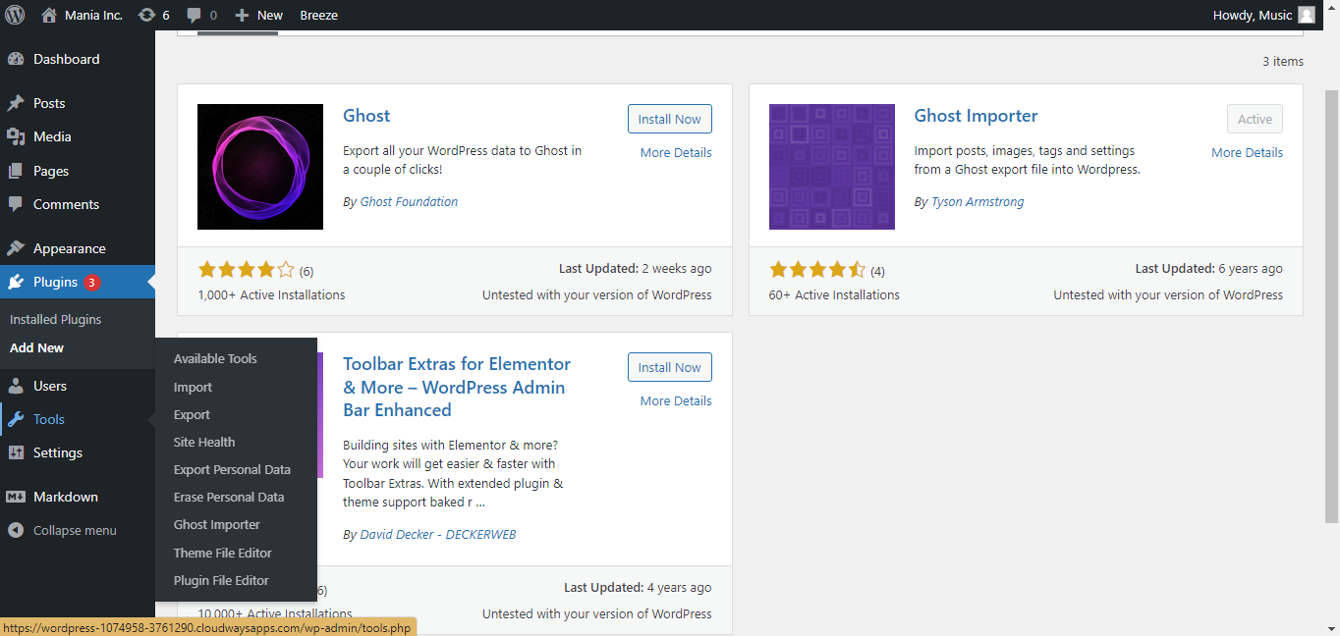Click the 3 items count text
Image resolution: width=1340 pixels, height=636 pixels.
(x=1283, y=61)
